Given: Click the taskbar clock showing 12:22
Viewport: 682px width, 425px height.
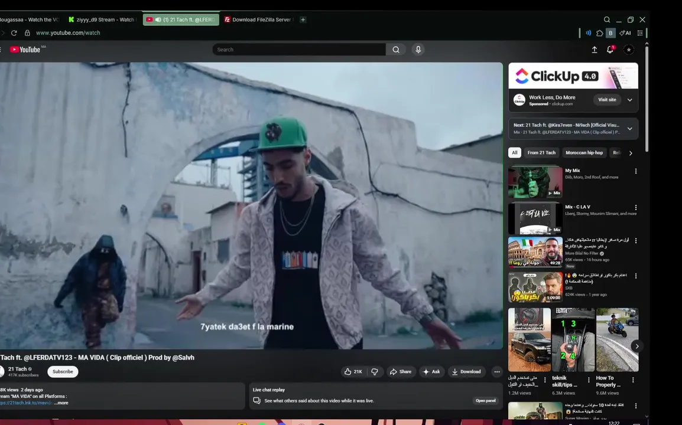Looking at the screenshot, I should (x=613, y=423).
